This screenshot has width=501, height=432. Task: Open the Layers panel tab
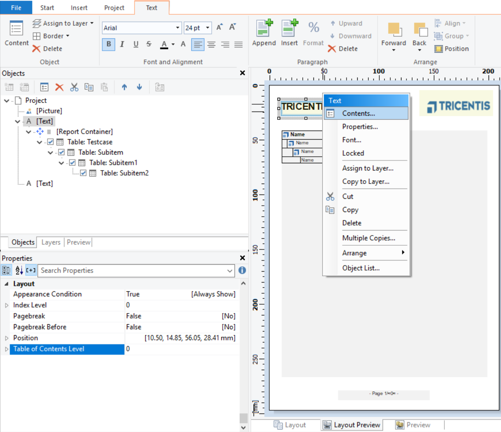coord(51,242)
